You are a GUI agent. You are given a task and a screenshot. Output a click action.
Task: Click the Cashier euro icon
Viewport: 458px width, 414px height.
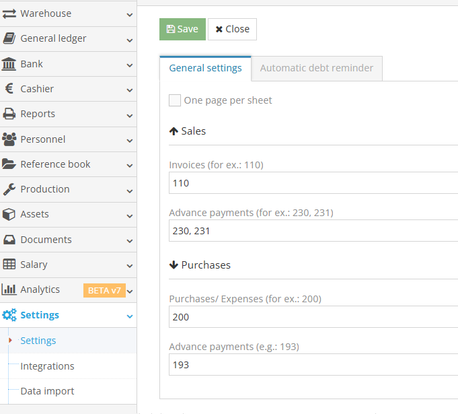9,89
